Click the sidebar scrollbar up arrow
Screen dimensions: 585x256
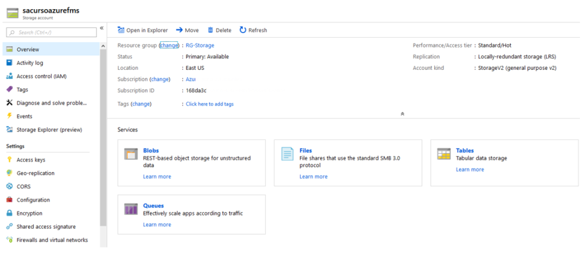click(103, 46)
